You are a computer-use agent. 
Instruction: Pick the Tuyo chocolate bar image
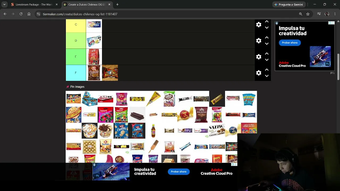[x=185, y=99]
